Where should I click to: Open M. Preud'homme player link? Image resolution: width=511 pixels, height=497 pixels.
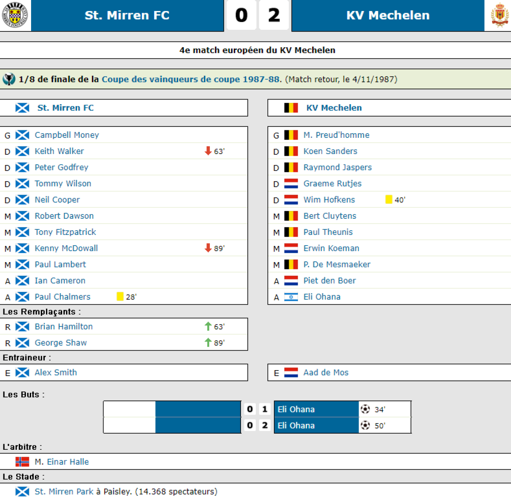(x=336, y=135)
